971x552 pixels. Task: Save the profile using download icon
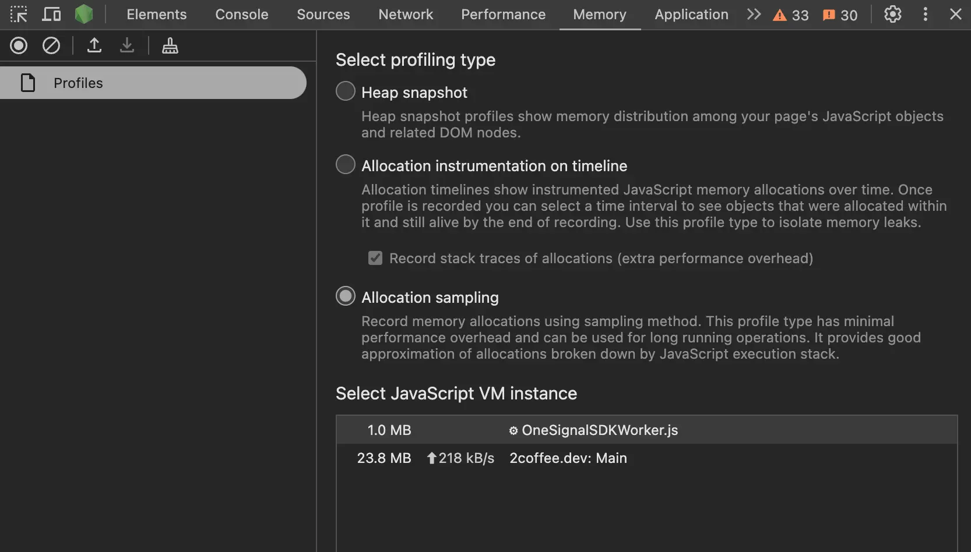[127, 45]
